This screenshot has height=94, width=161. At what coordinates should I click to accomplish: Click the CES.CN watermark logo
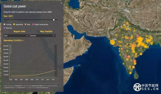[x=146, y=87]
